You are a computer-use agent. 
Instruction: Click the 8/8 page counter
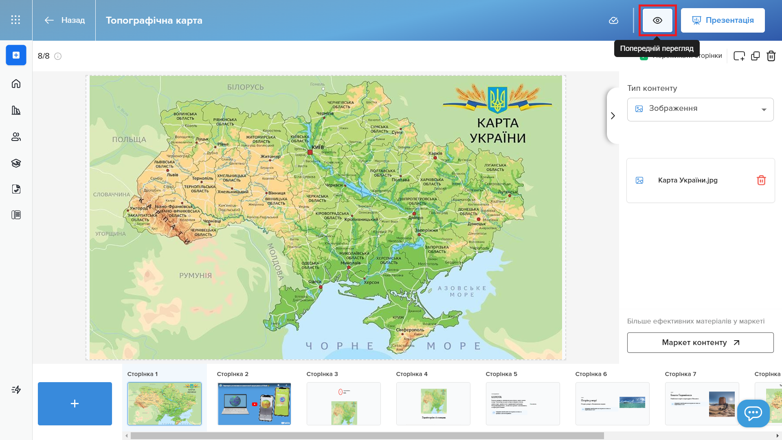(44, 56)
